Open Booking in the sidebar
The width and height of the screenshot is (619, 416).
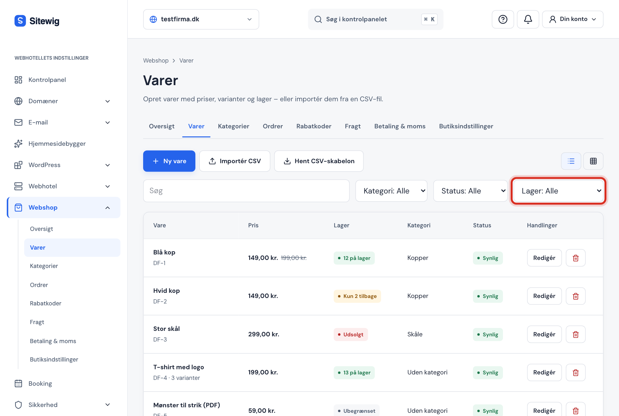(64, 383)
